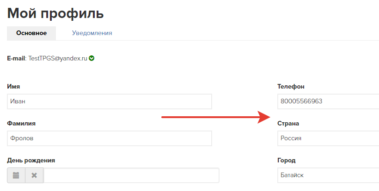Click the Город field label

click(x=287, y=161)
